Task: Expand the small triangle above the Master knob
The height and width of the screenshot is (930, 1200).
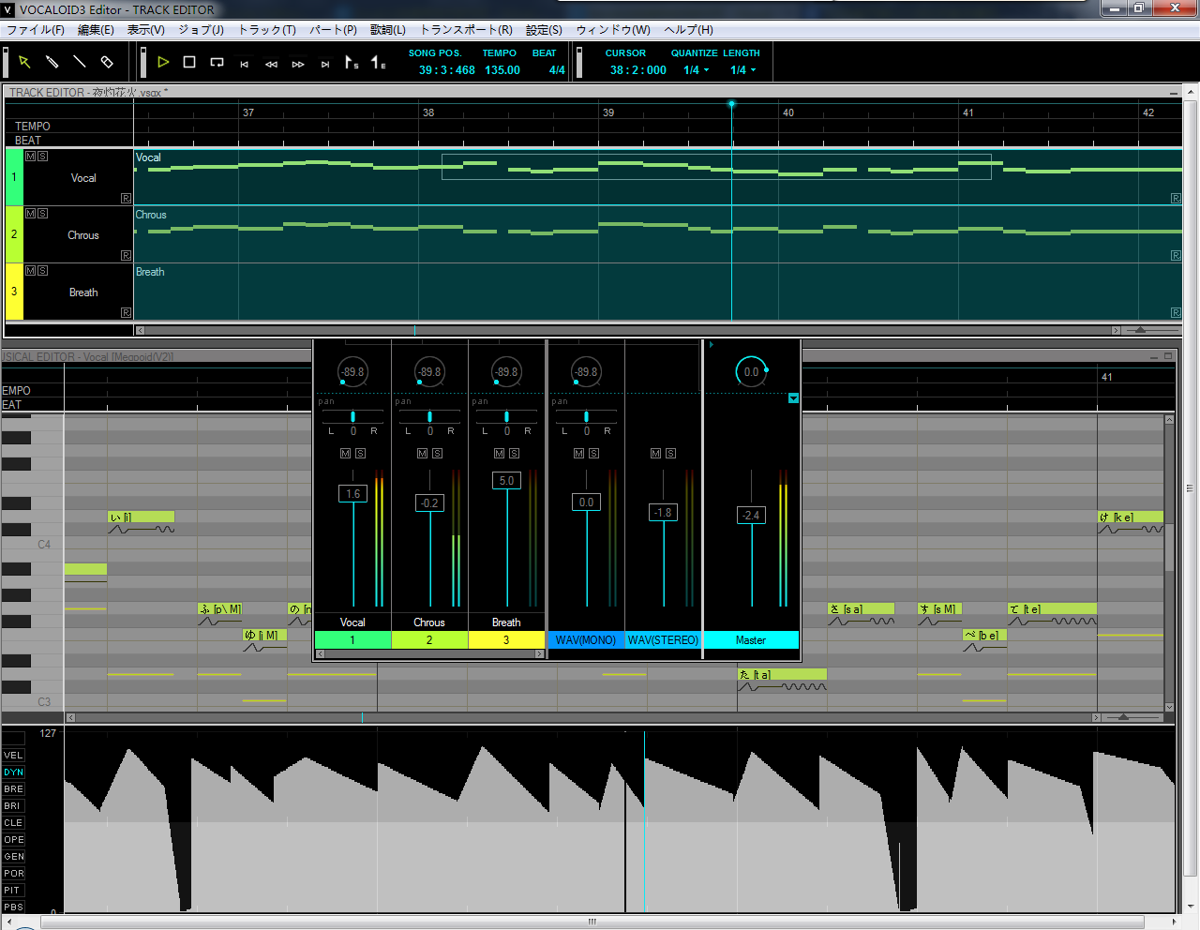Action: click(x=712, y=345)
